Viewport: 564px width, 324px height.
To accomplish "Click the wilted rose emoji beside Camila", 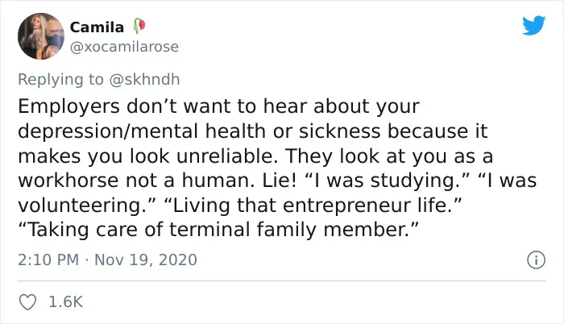I will pos(139,27).
